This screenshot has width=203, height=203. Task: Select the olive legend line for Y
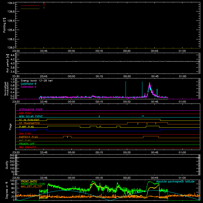point(30,9)
